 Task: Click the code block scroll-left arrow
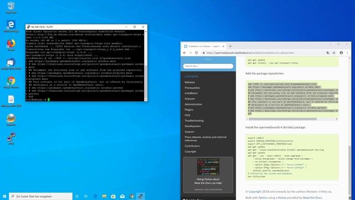pyautogui.click(x=247, y=119)
